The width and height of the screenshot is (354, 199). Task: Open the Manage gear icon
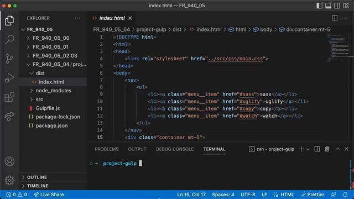(9, 180)
